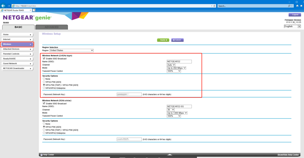Viewport: 304px width, 158px height.
Task: Switch to the ADVANCED tab
Action: click(x=52, y=27)
